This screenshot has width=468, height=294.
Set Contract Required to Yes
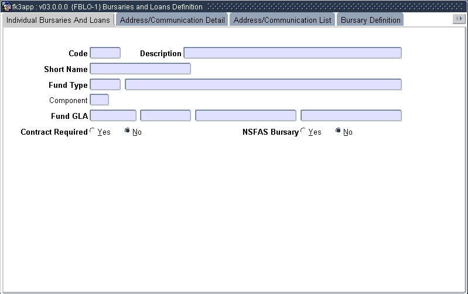(93, 132)
